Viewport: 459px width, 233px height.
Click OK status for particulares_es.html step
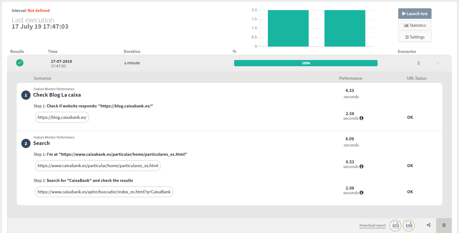coord(410,166)
